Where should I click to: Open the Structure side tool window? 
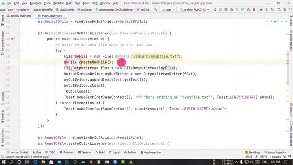[2, 98]
